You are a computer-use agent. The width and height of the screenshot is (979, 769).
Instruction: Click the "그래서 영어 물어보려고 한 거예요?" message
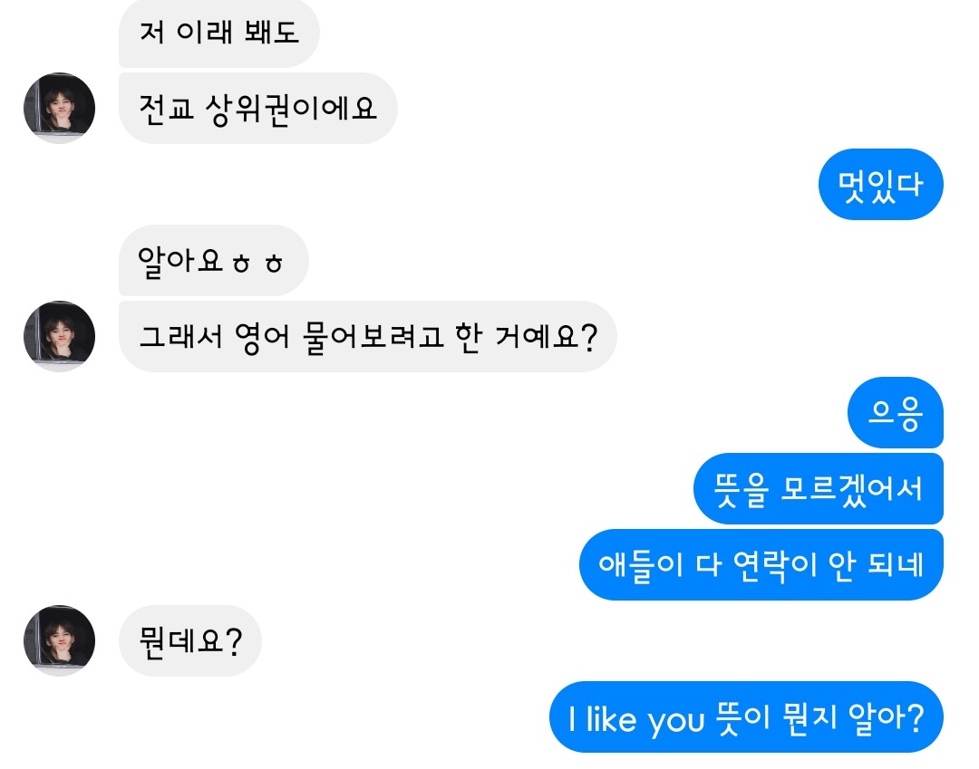tap(367, 337)
